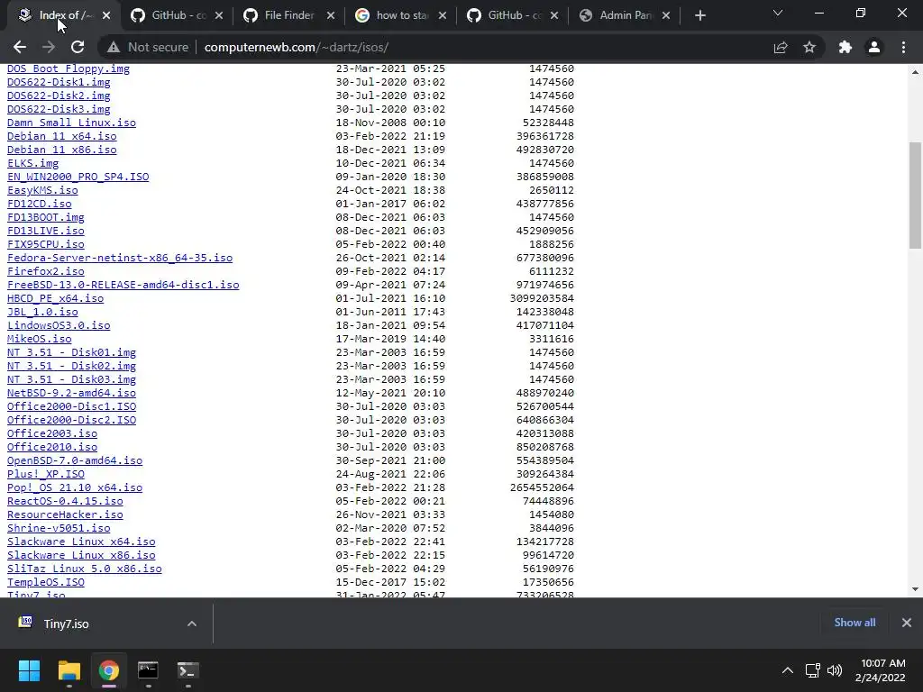The image size is (923, 692).
Task: Open the Damn_Small_Linux.iso link
Action: (71, 123)
